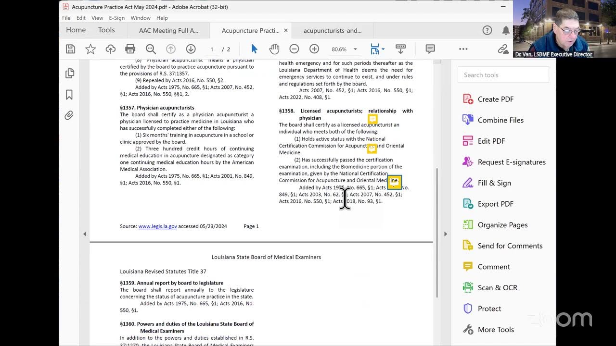This screenshot has height=346, width=616.
Task: Expand the left navigation pane arrow
Action: click(x=85, y=234)
